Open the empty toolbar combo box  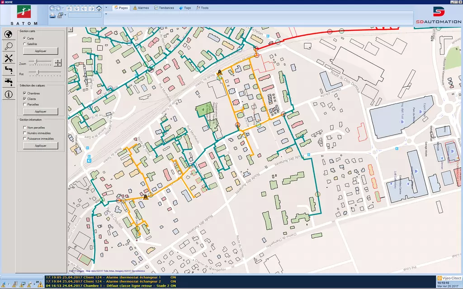pyautogui.click(x=85, y=15)
